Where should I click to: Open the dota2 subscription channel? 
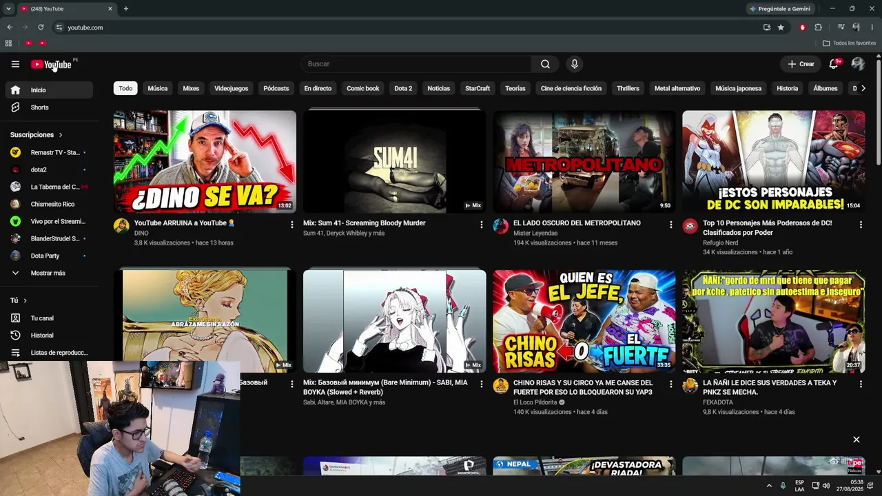pyautogui.click(x=49, y=169)
